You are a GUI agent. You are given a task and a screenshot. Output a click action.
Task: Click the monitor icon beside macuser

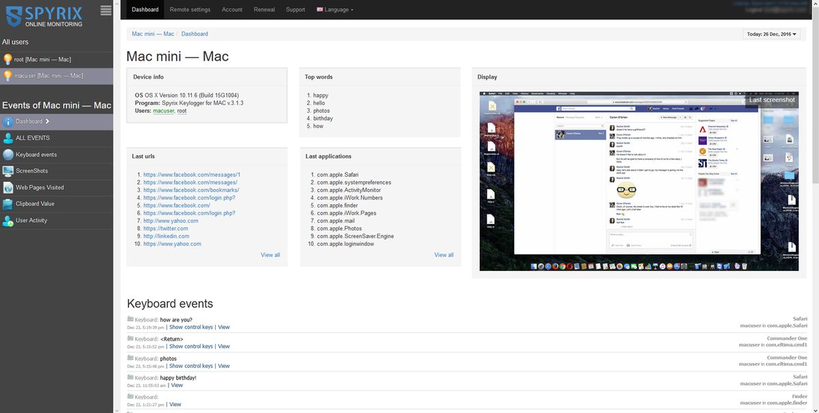tap(9, 75)
